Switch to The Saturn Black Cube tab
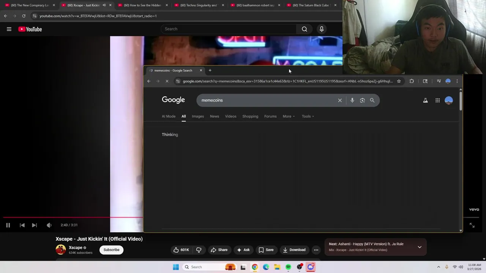 coord(311,5)
